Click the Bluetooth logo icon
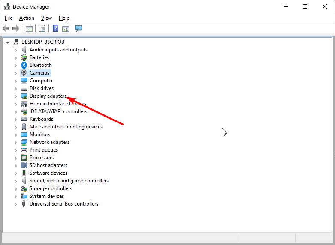335x245 pixels. pos(24,65)
